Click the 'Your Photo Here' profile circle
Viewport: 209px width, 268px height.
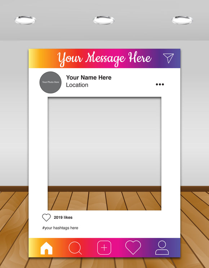50,82
